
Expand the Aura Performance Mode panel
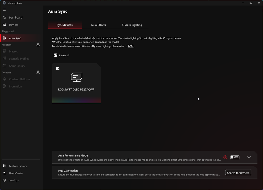(249, 157)
